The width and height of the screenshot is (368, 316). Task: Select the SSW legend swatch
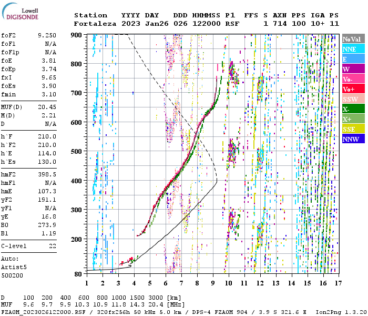[x=353, y=99]
